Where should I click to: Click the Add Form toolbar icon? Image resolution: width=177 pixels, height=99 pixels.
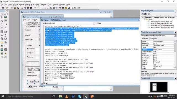pyautogui.click(x=7, y=8)
